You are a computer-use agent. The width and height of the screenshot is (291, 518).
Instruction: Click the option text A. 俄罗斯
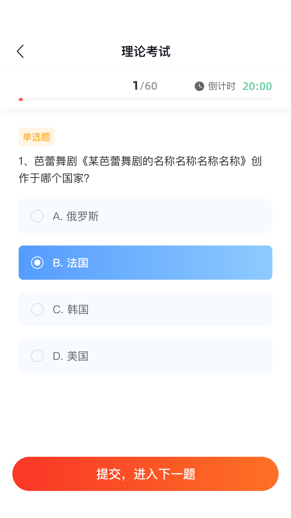pyautogui.click(x=76, y=216)
